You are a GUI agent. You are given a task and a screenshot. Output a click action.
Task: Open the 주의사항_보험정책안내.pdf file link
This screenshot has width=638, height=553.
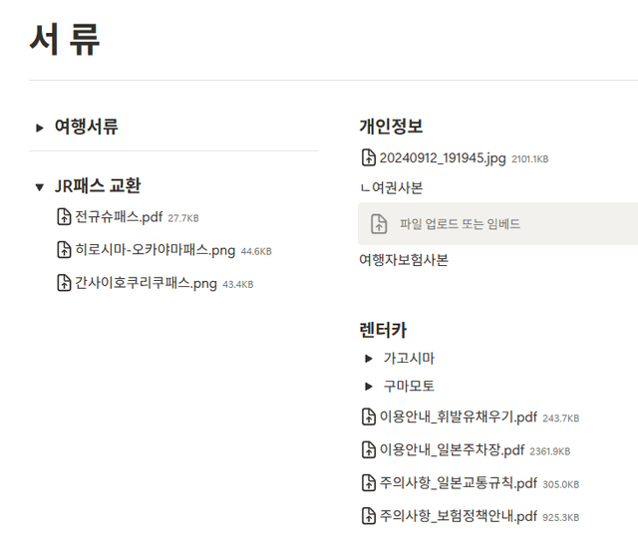(458, 516)
